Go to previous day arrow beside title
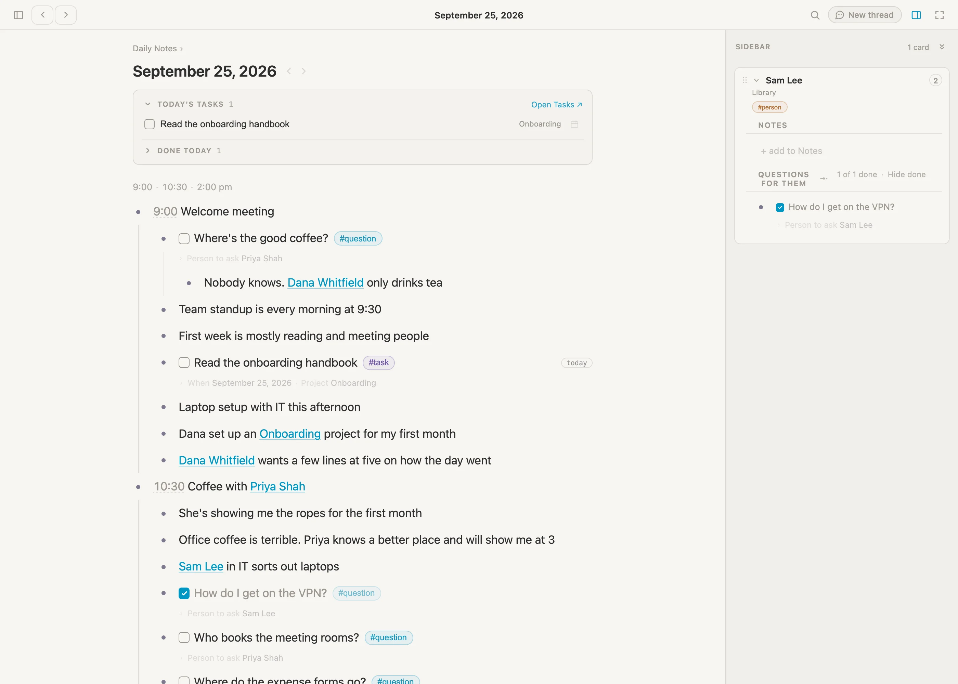The width and height of the screenshot is (958, 684). coord(289,71)
